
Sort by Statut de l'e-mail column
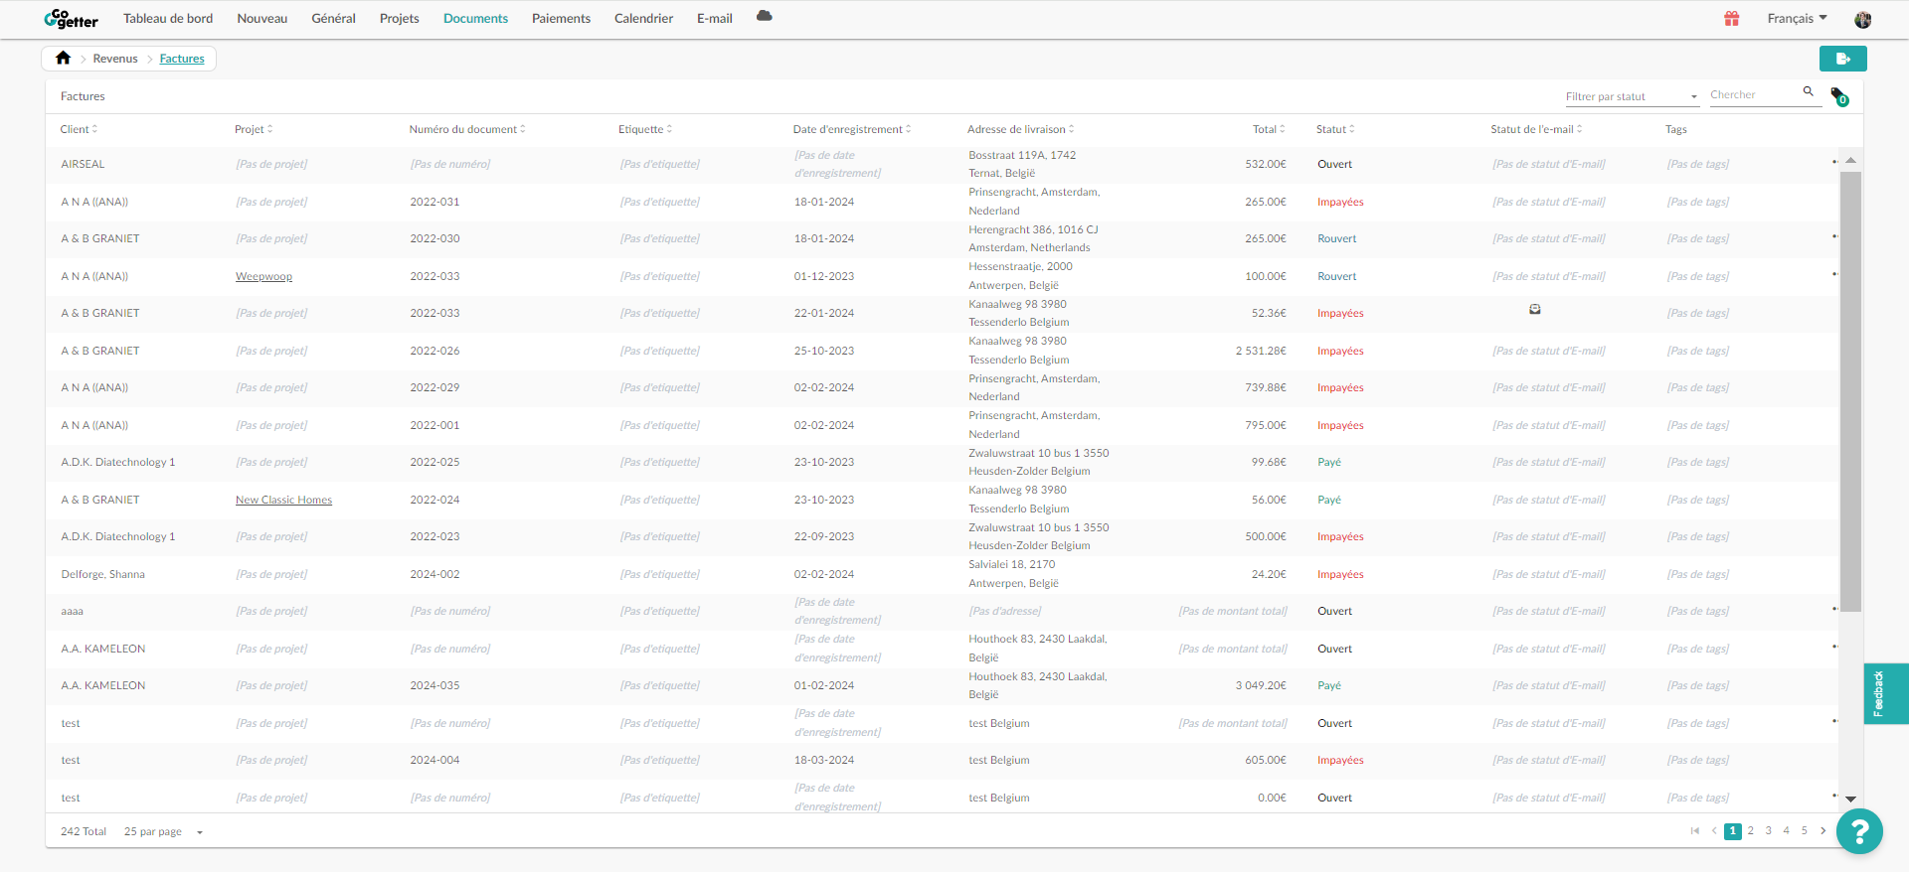[x=1536, y=129]
